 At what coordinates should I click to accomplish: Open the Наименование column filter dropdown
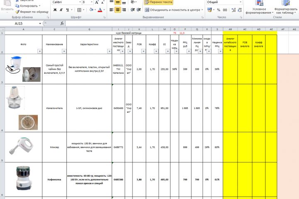[x=64, y=51]
